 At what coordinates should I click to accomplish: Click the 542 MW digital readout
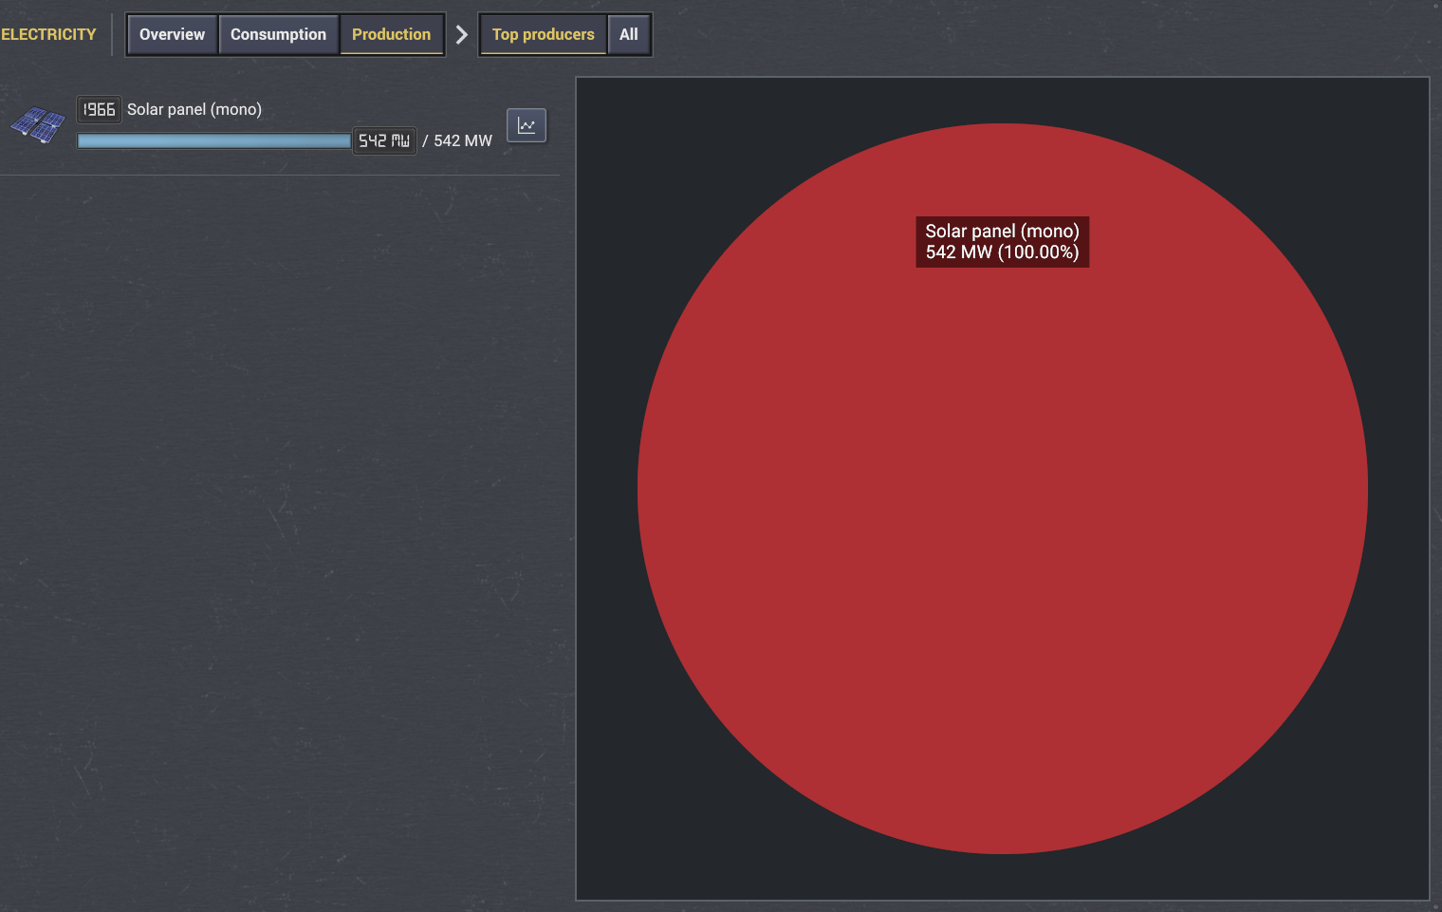[384, 140]
